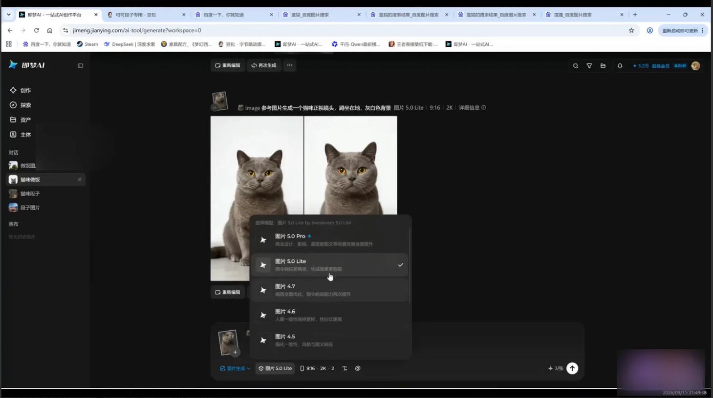The image size is (713, 398).
Task: Open the notifications bell
Action: [620, 66]
